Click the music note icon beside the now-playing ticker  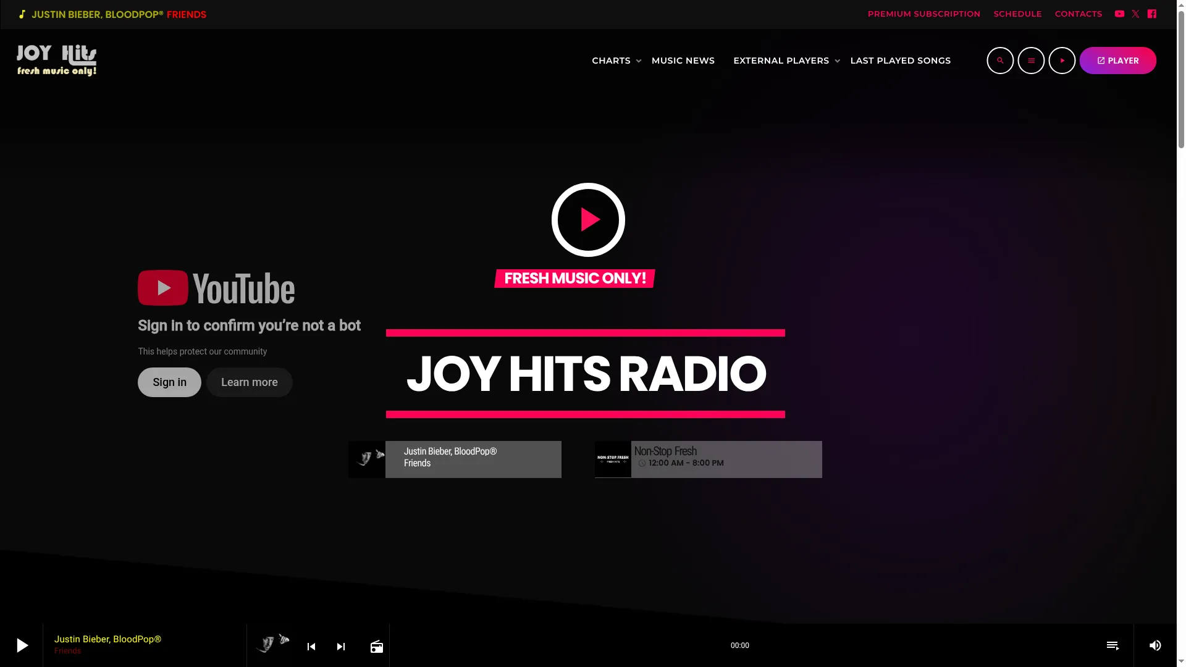coord(22,14)
